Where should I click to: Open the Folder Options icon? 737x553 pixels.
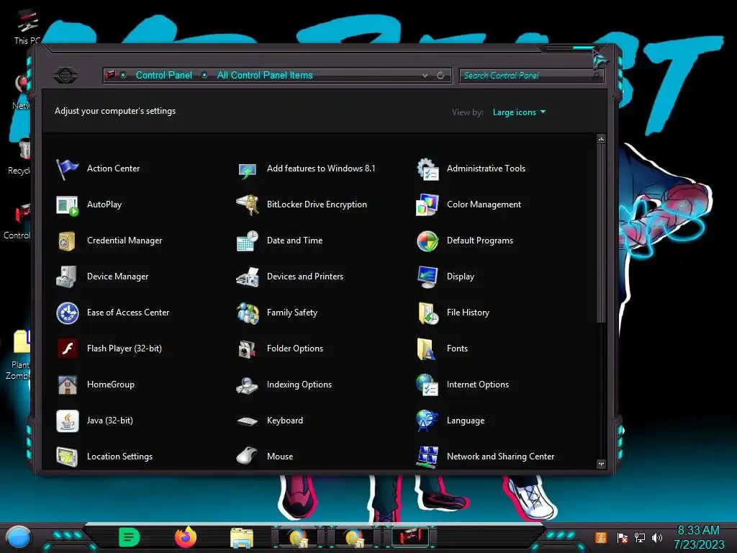click(248, 349)
